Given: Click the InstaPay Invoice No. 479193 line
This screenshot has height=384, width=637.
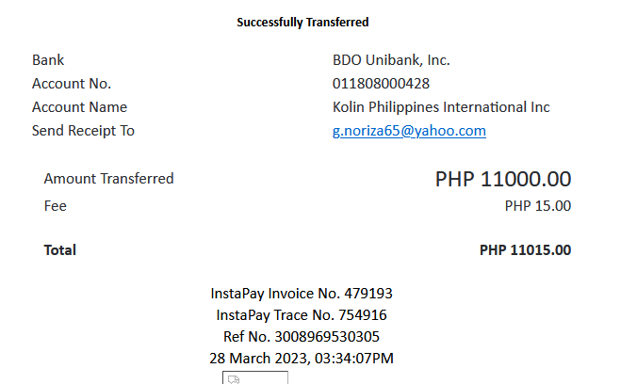Looking at the screenshot, I should tap(302, 294).
